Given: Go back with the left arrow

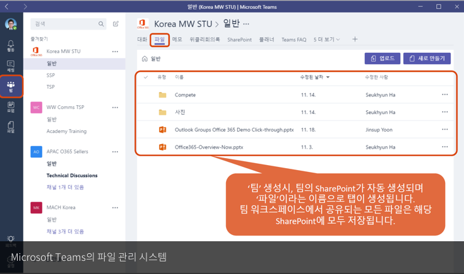Looking at the screenshot, I should [6, 6].
